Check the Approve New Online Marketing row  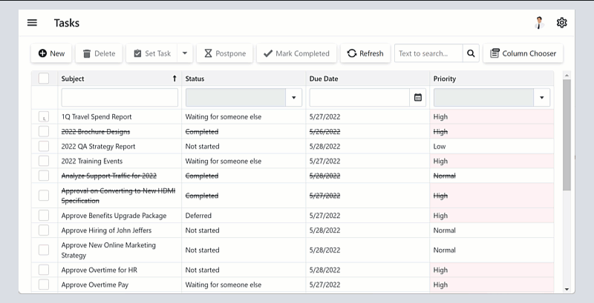point(44,250)
